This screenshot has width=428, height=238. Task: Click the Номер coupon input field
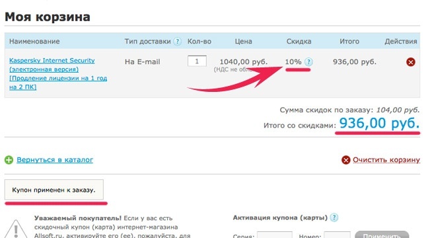(x=337, y=235)
